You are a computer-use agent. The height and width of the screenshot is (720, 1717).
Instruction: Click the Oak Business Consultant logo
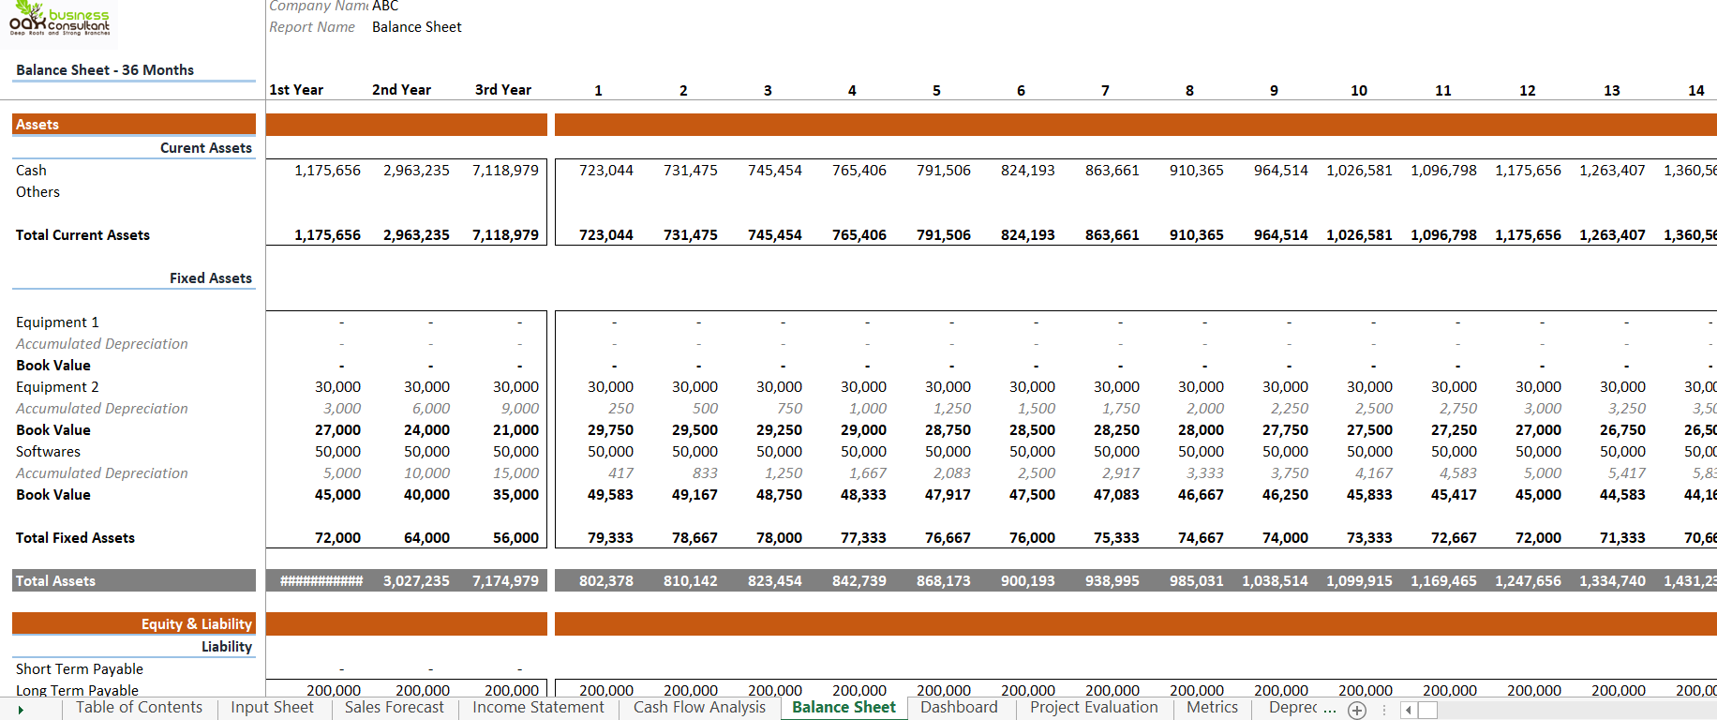point(60,21)
